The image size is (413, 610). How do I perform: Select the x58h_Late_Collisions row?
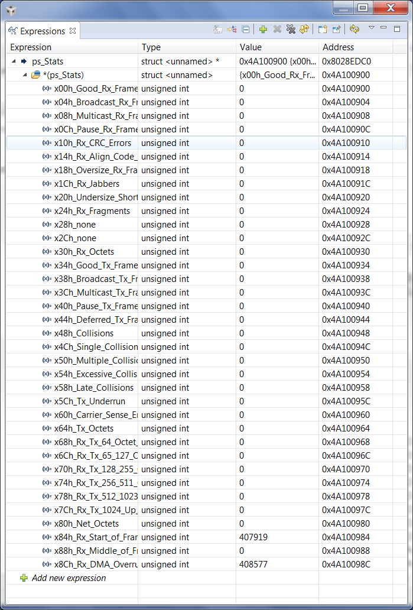[206, 388]
